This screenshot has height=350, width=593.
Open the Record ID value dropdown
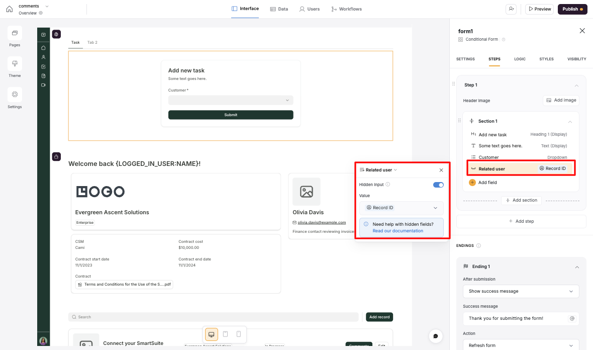pos(401,208)
